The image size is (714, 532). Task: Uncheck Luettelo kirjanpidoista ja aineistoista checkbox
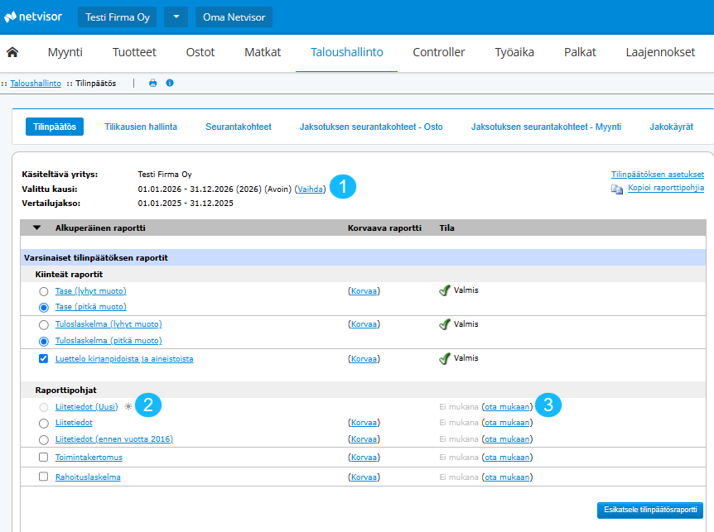tap(43, 359)
